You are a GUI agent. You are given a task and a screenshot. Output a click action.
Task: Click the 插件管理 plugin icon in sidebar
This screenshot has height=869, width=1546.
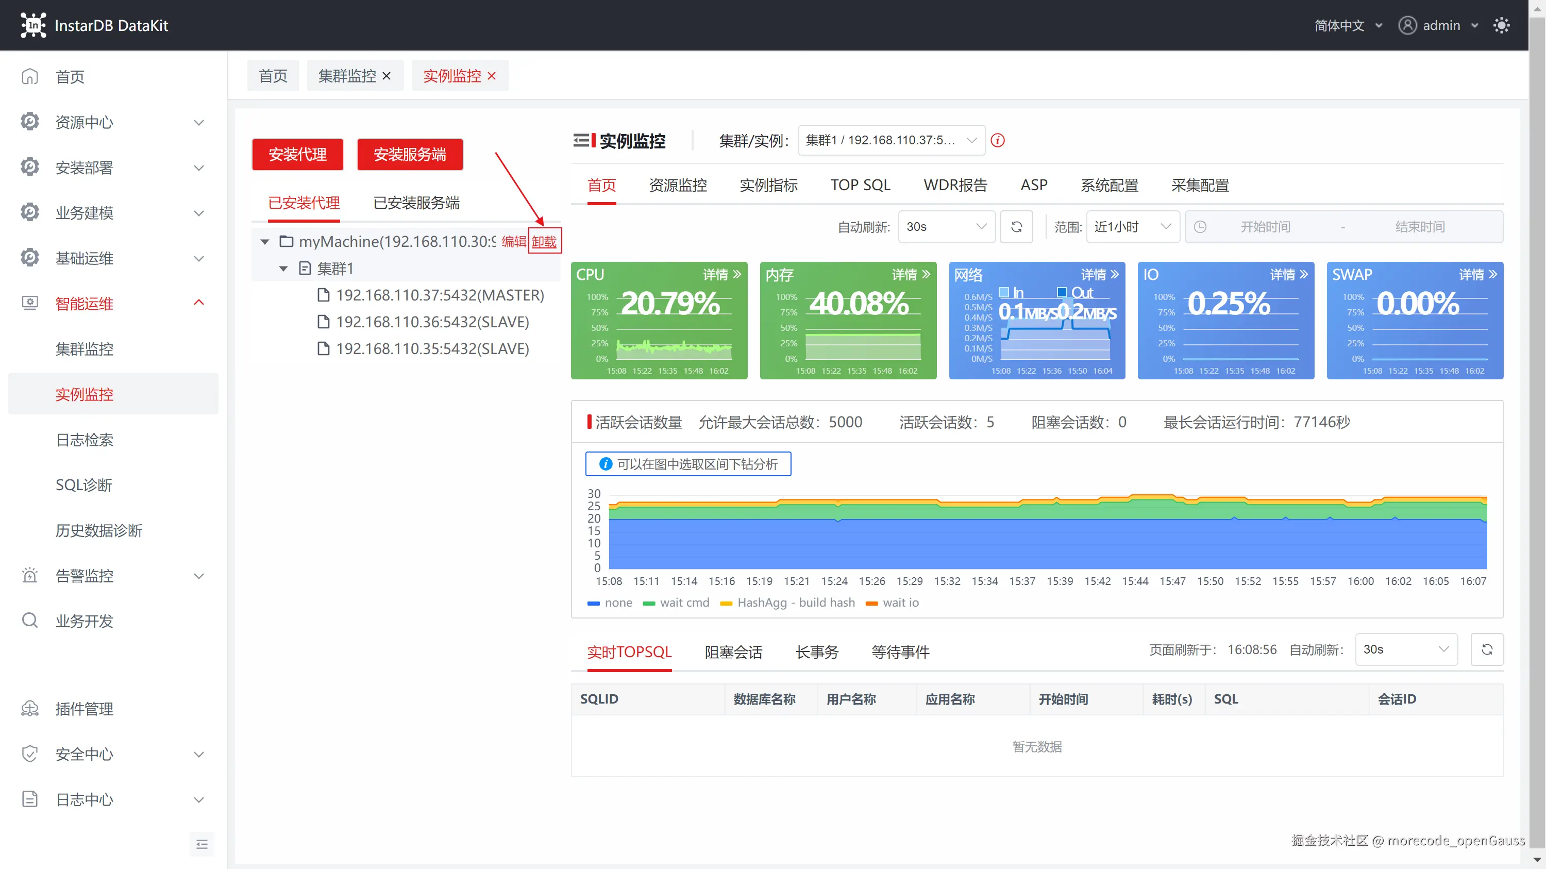(x=29, y=709)
